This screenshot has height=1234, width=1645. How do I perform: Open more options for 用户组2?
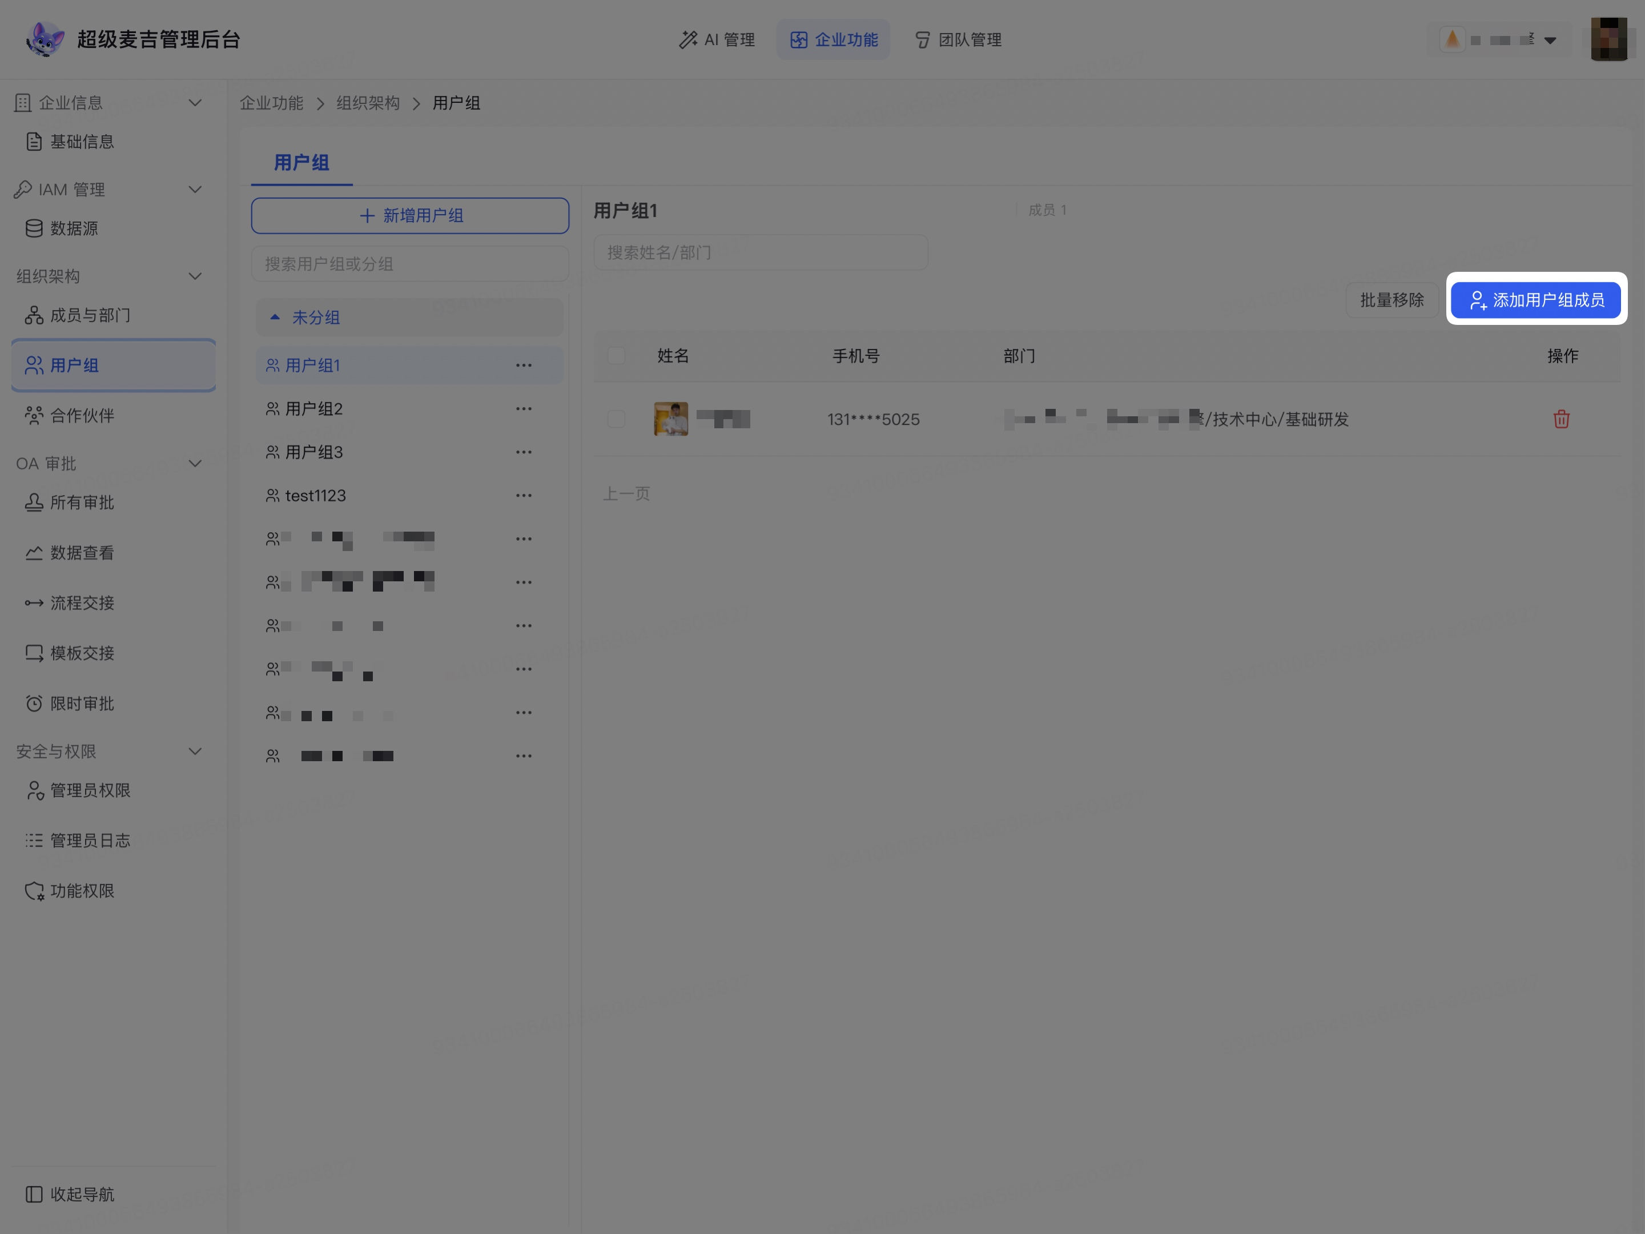click(x=524, y=408)
